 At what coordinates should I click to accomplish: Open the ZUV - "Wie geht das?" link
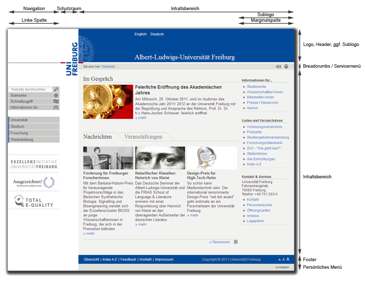tap(264, 148)
